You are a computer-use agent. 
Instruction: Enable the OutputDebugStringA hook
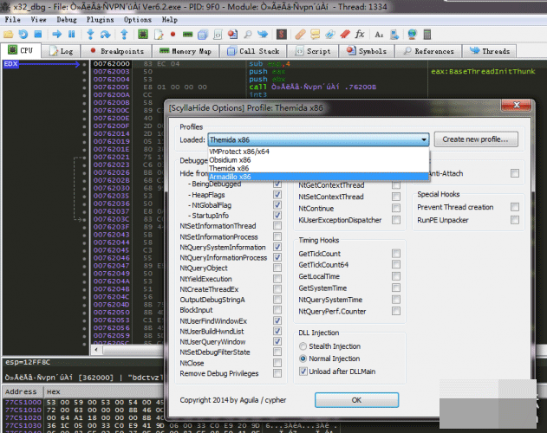tap(277, 300)
